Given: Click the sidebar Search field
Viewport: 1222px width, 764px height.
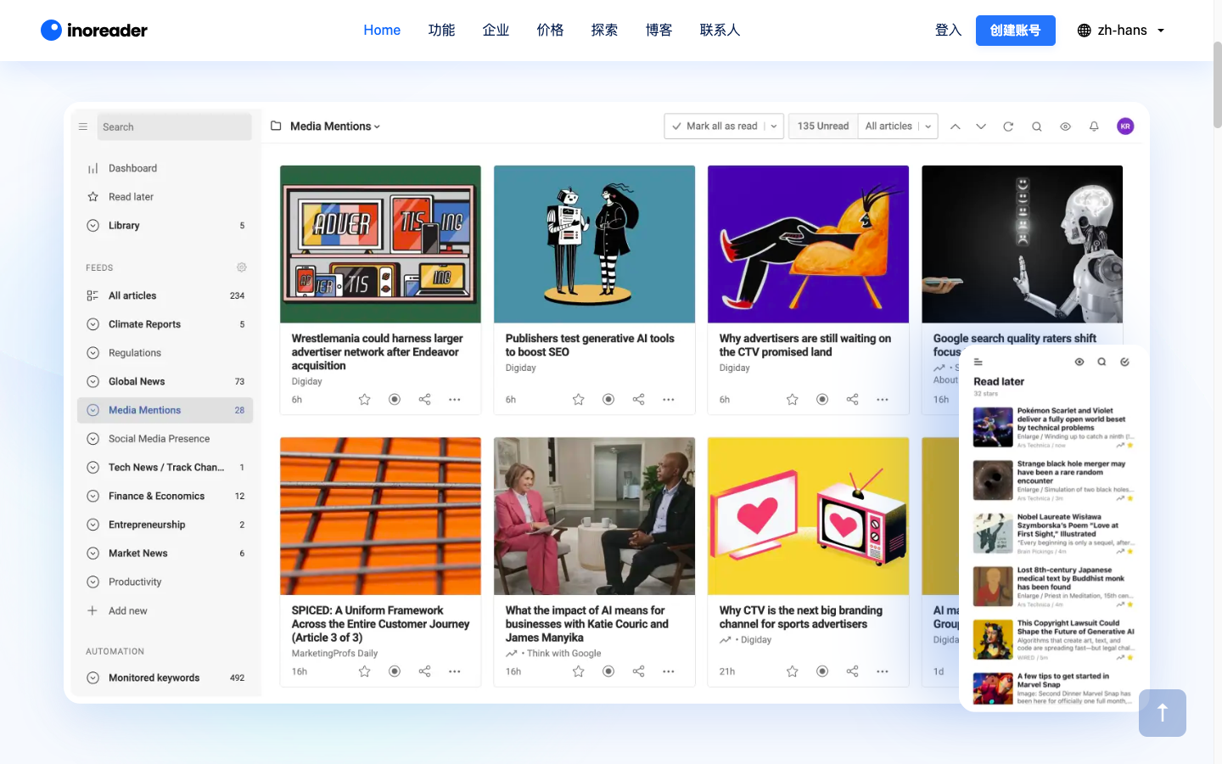Looking at the screenshot, I should (175, 126).
